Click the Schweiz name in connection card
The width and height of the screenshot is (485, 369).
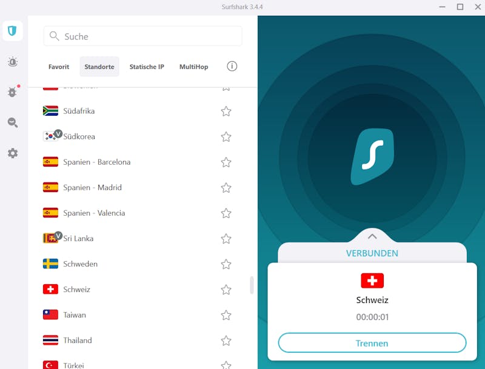click(x=372, y=300)
